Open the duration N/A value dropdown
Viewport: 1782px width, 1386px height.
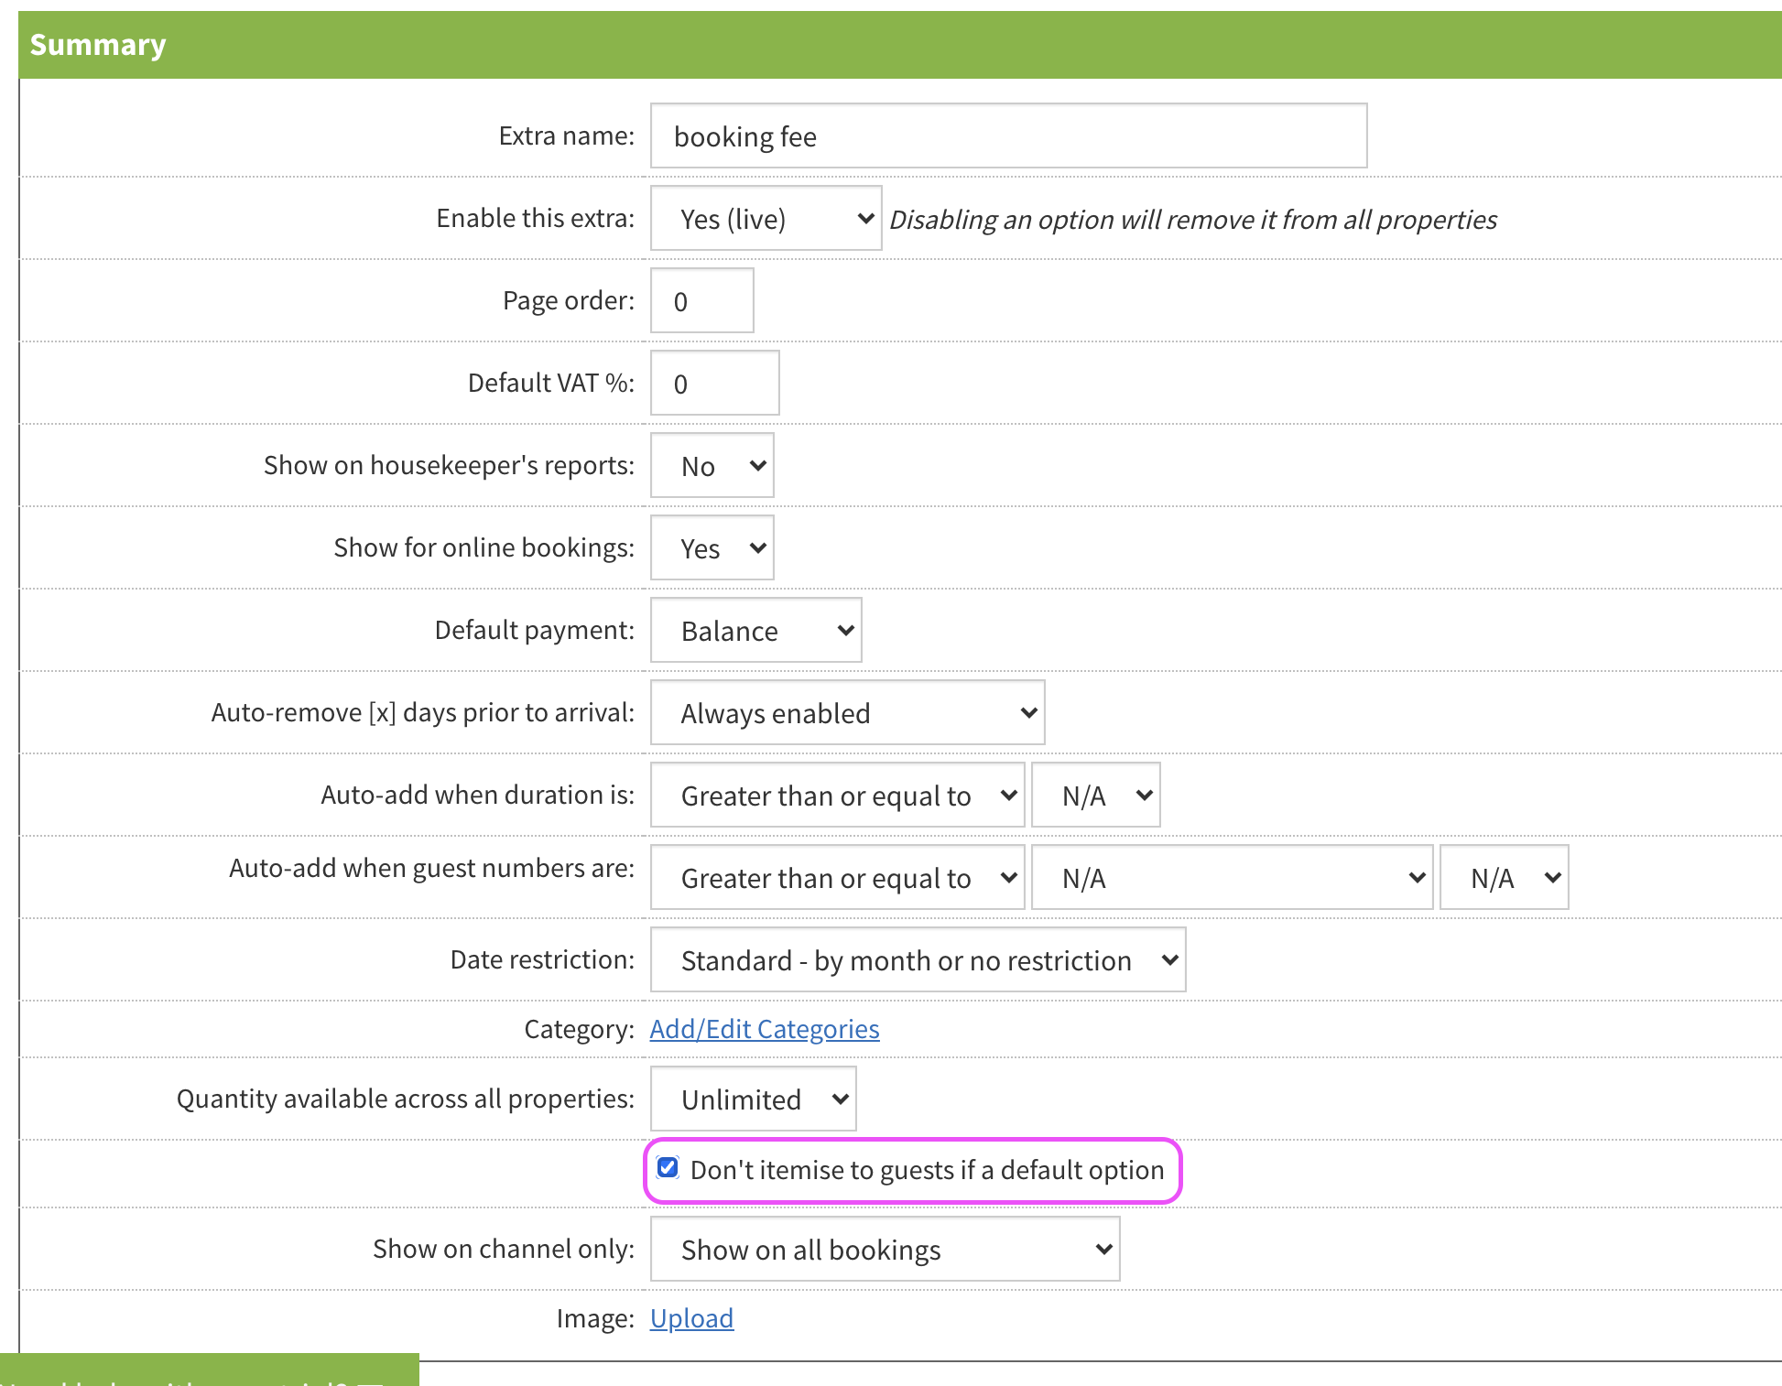click(1095, 796)
